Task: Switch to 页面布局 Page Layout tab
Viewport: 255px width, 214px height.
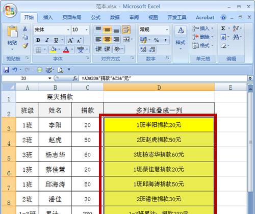Action: click(72, 17)
